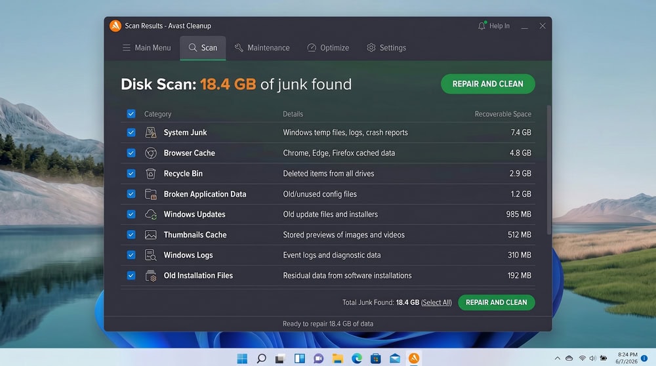Click the results list scrollbar
656x366 pixels.
click(549, 169)
